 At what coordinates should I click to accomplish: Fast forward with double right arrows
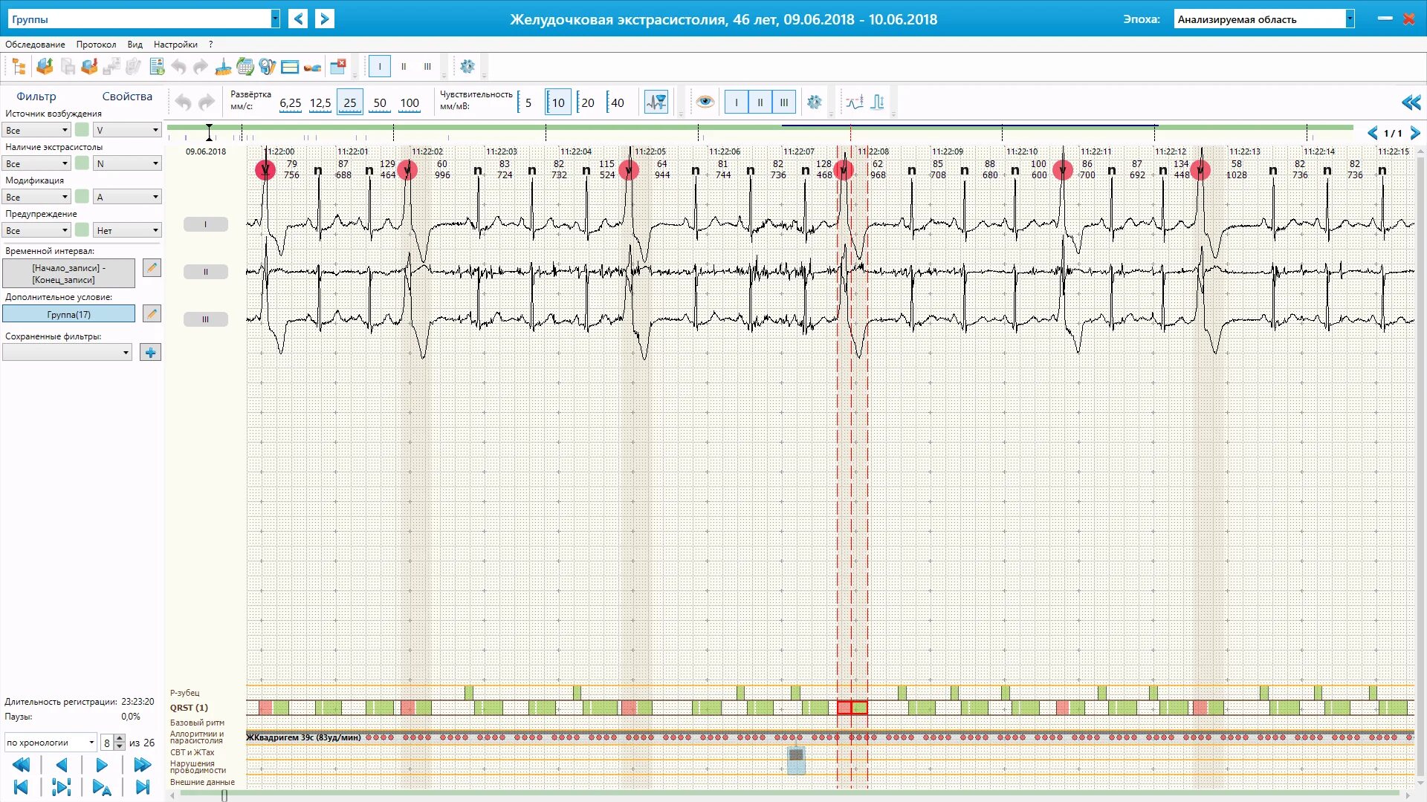142,765
